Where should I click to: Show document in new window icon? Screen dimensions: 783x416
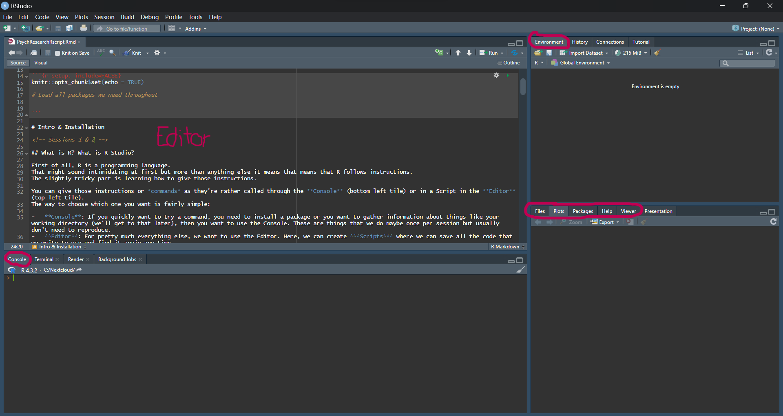tap(34, 53)
